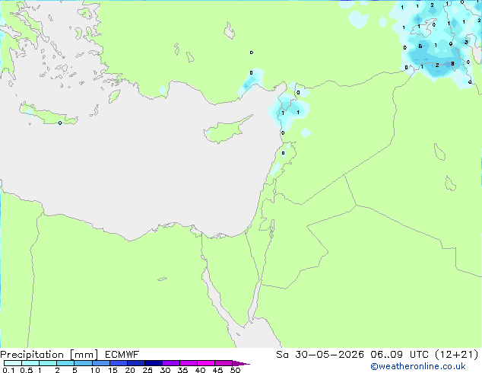Click the '25' legend label
482x373 pixels.
pos(147,370)
